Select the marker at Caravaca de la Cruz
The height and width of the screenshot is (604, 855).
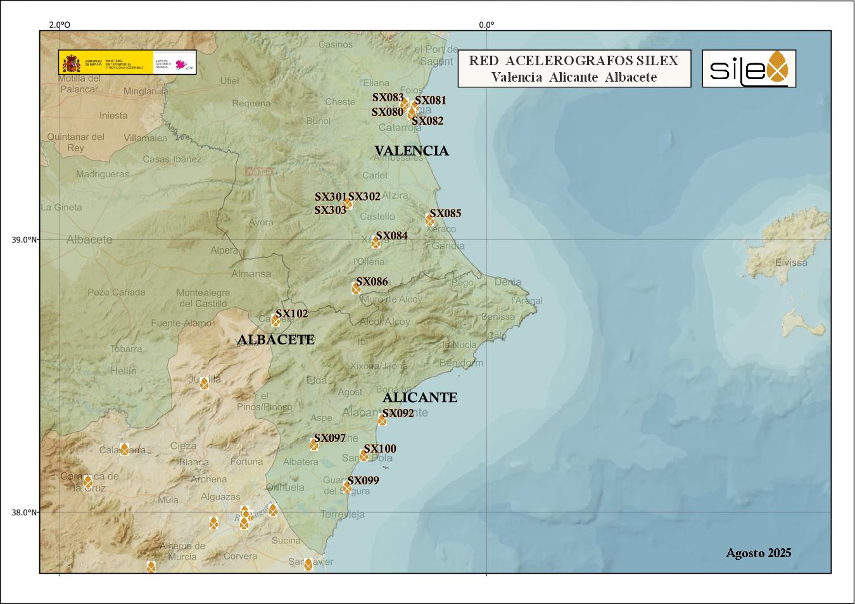pos(88,481)
